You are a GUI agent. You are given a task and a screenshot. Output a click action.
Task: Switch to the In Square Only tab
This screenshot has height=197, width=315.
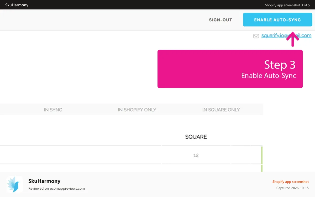tap(221, 110)
